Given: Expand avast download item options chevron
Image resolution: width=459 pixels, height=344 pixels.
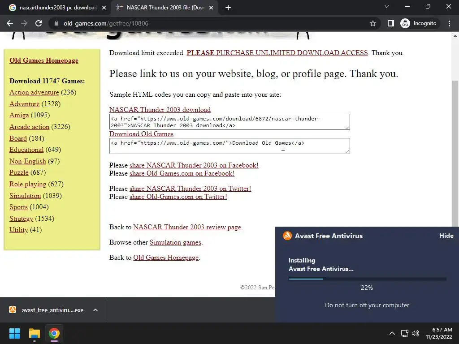Looking at the screenshot, I should [95, 310].
